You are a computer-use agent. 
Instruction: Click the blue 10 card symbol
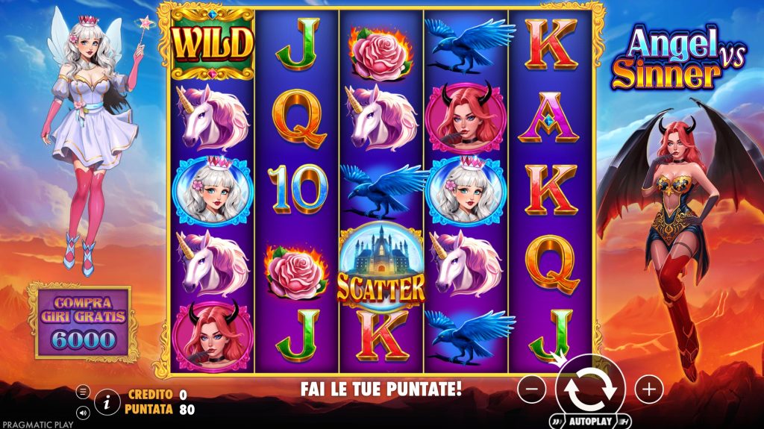point(297,190)
